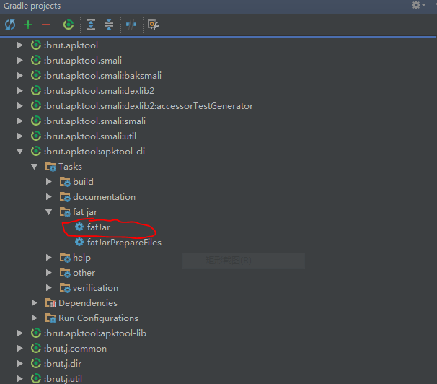The width and height of the screenshot is (437, 384).
Task: Select the fatJar task
Action: pos(99,227)
